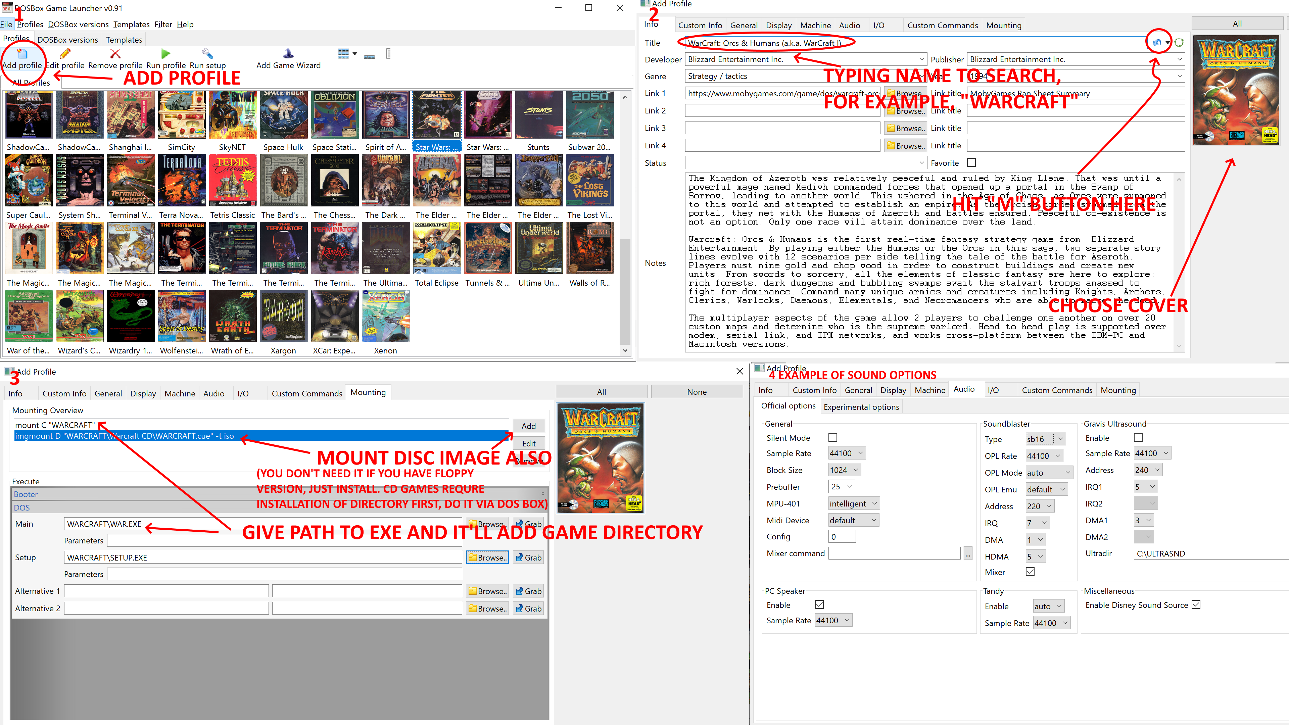
Task: Select the Space Hulk game thumbnail
Action: point(283,115)
